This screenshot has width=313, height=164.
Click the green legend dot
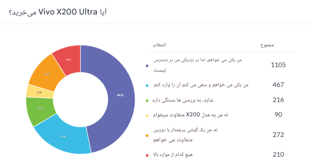click(147, 101)
